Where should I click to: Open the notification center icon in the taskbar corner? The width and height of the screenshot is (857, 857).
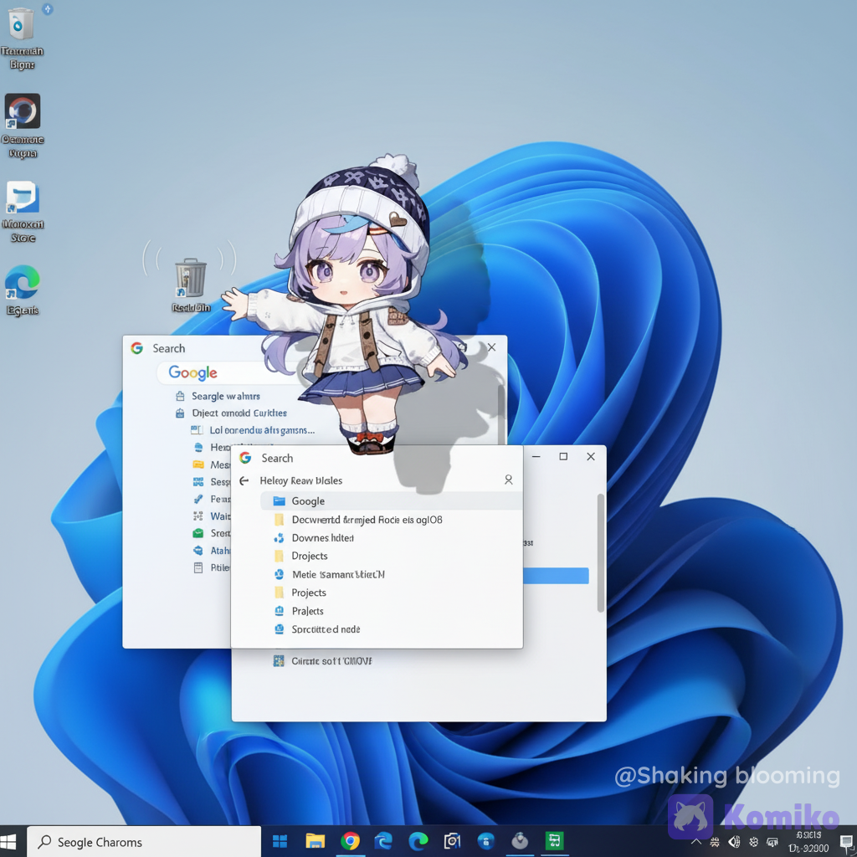pyautogui.click(x=846, y=842)
